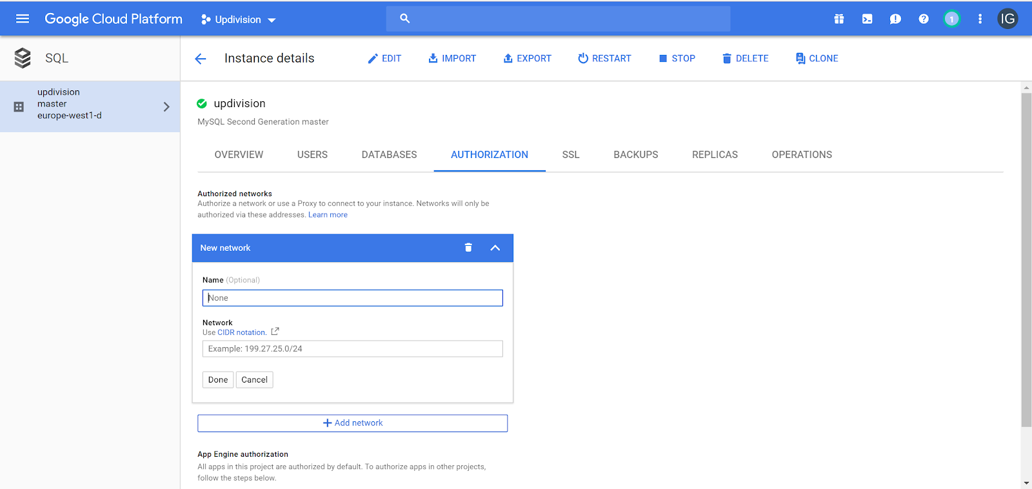Image resolution: width=1032 pixels, height=489 pixels.
Task: Click the CLONE button
Action: pyautogui.click(x=817, y=58)
